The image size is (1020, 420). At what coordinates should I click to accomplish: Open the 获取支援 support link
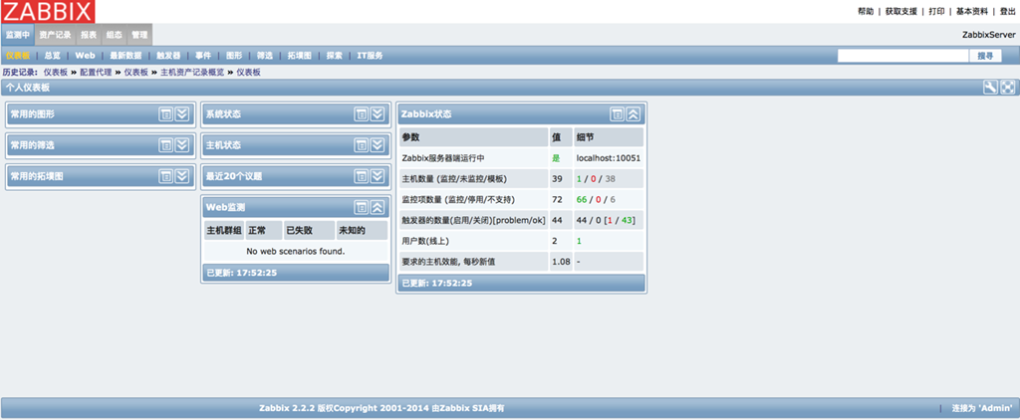click(x=900, y=12)
